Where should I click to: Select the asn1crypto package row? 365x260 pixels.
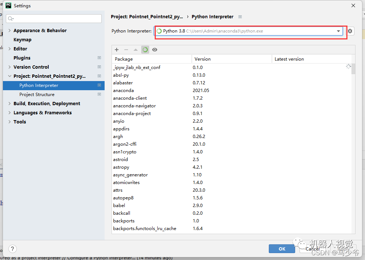(x=232, y=152)
